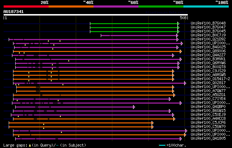Click the yellow query-gap marker in the legend
This screenshot has width=232, height=148.
30,145
